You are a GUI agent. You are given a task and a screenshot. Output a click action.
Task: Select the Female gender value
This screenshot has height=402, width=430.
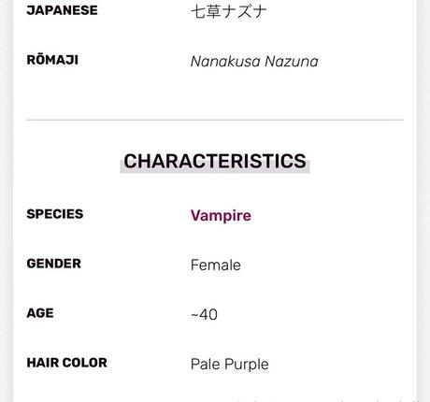(216, 266)
